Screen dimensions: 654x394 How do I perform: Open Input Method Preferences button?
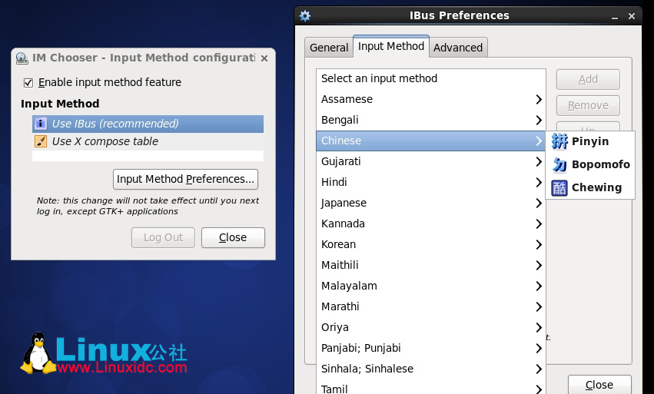point(185,179)
